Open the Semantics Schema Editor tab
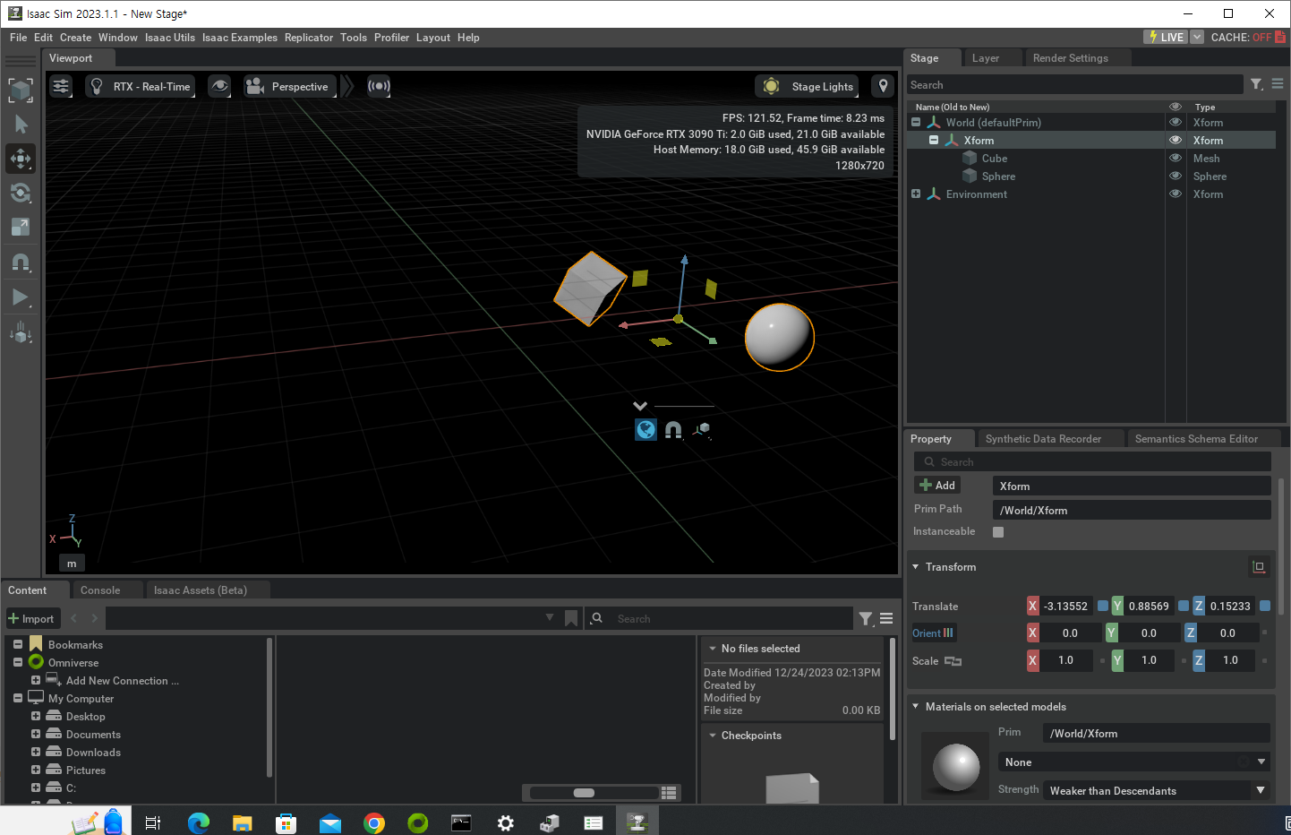This screenshot has height=835, width=1291. tap(1197, 439)
